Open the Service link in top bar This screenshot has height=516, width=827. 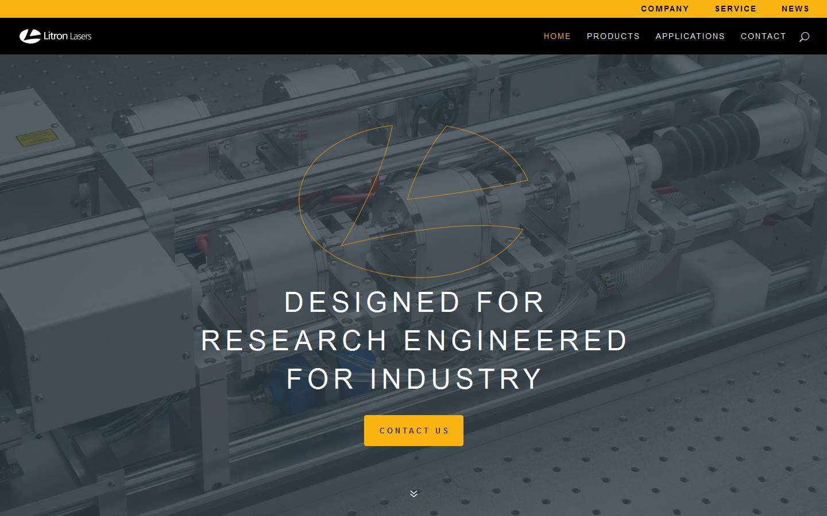[735, 9]
